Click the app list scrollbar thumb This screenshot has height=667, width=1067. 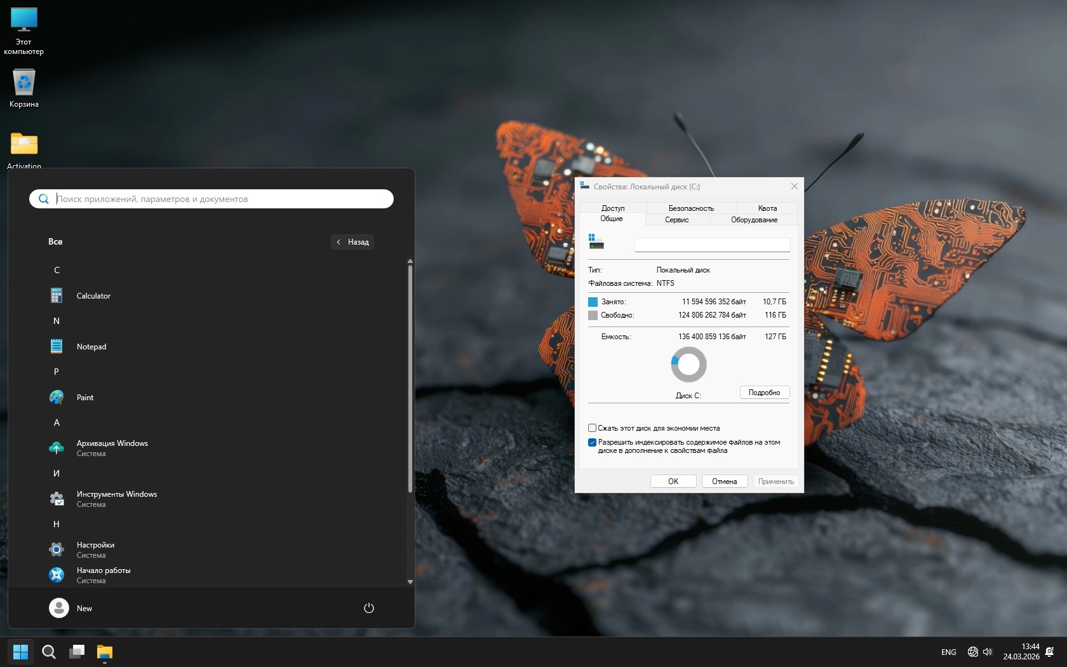click(x=410, y=379)
